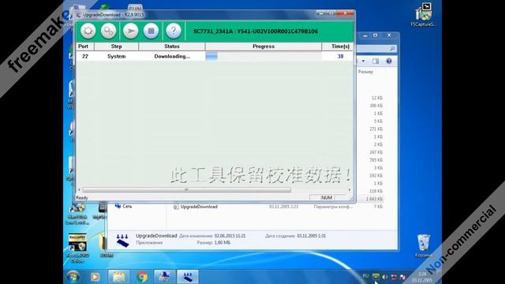Click the Step column header

pos(116,47)
